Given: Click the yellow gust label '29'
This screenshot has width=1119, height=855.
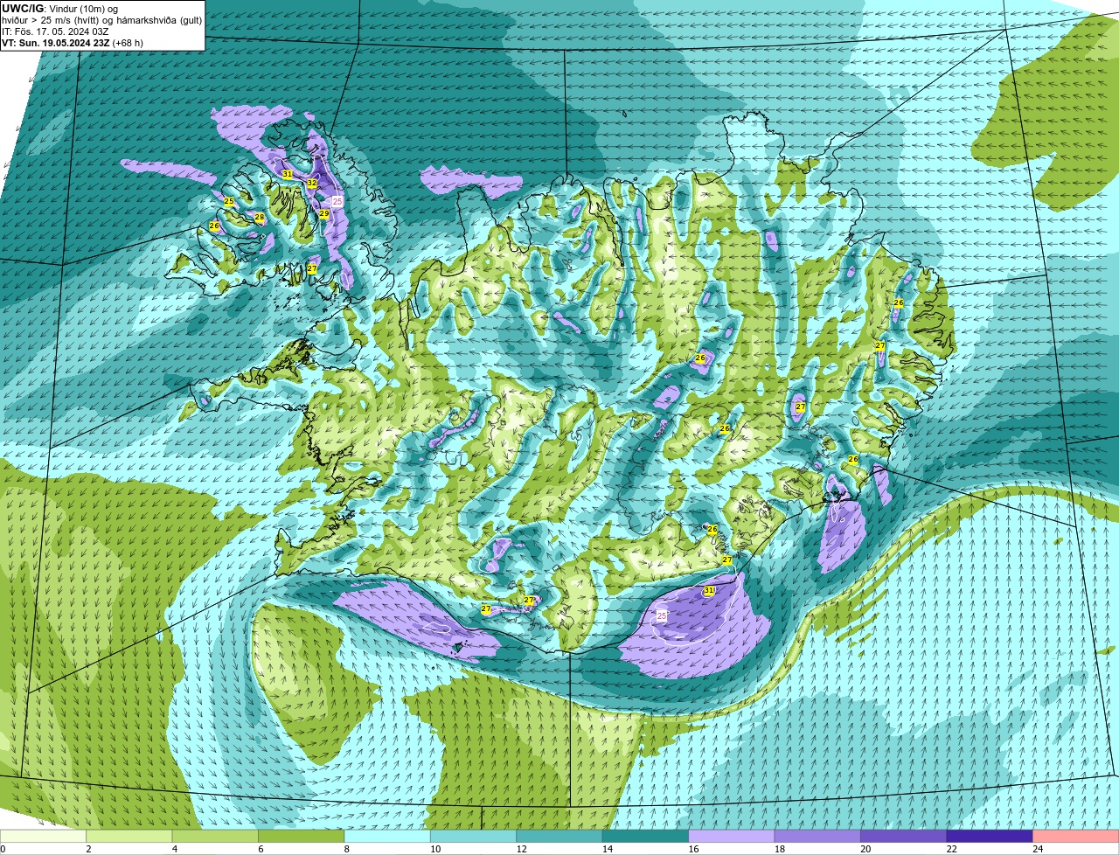Looking at the screenshot, I should [x=323, y=213].
